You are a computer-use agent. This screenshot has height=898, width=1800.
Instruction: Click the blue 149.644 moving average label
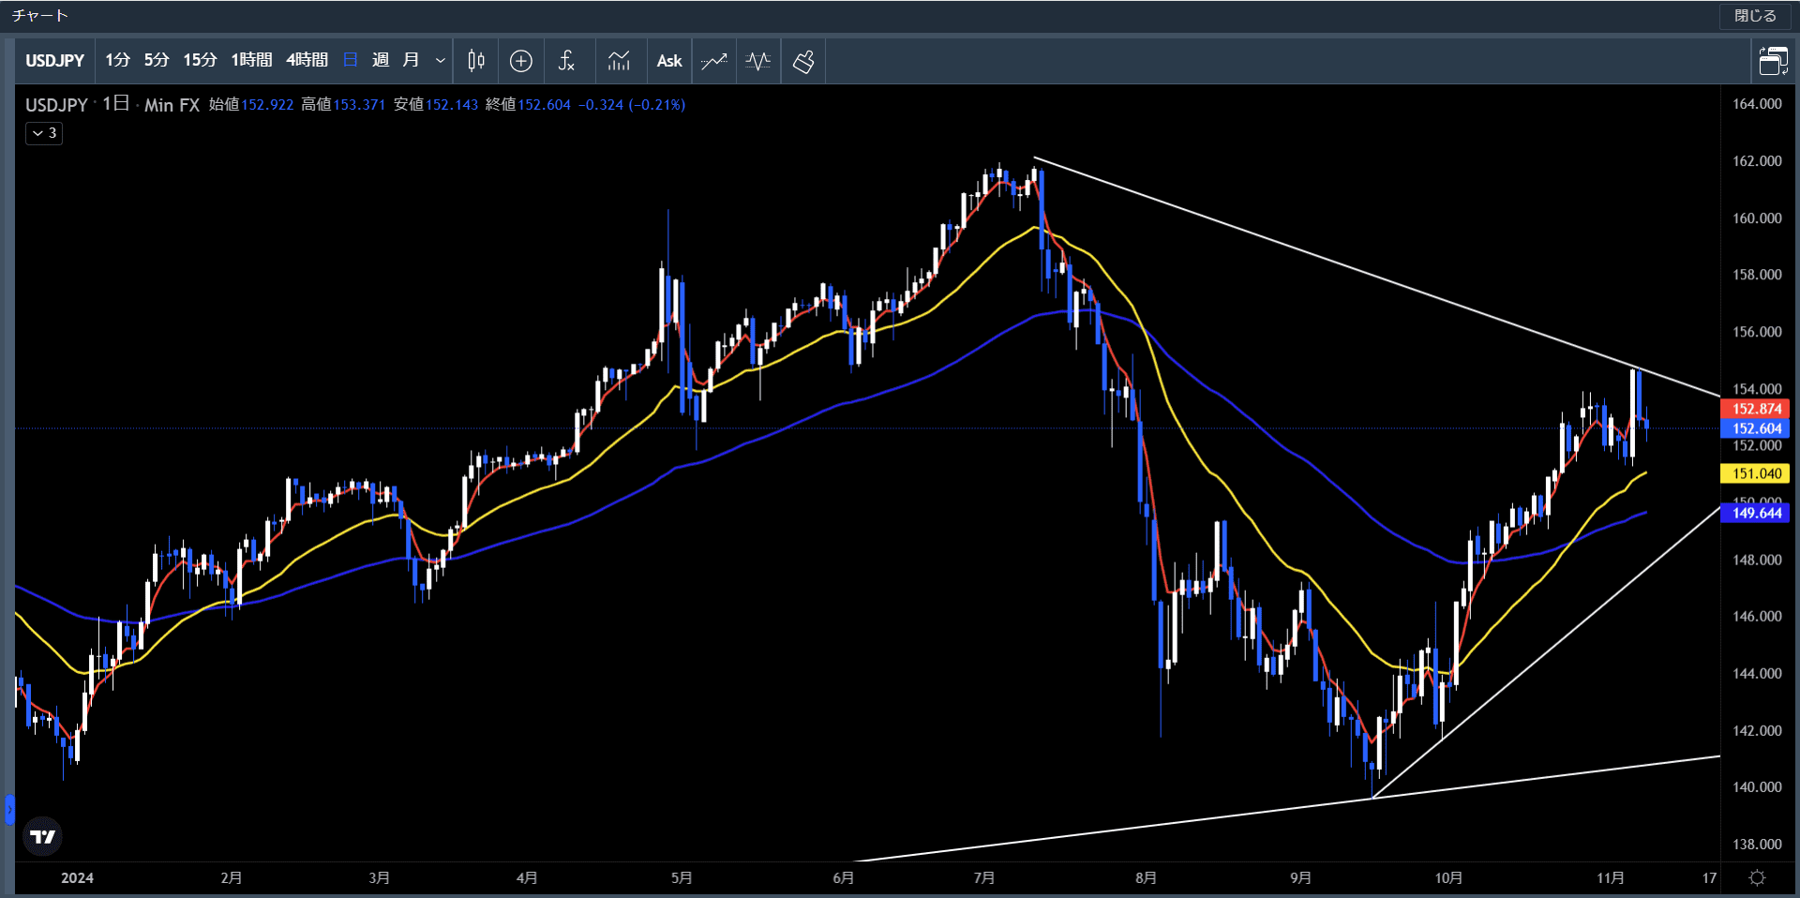pos(1756,513)
